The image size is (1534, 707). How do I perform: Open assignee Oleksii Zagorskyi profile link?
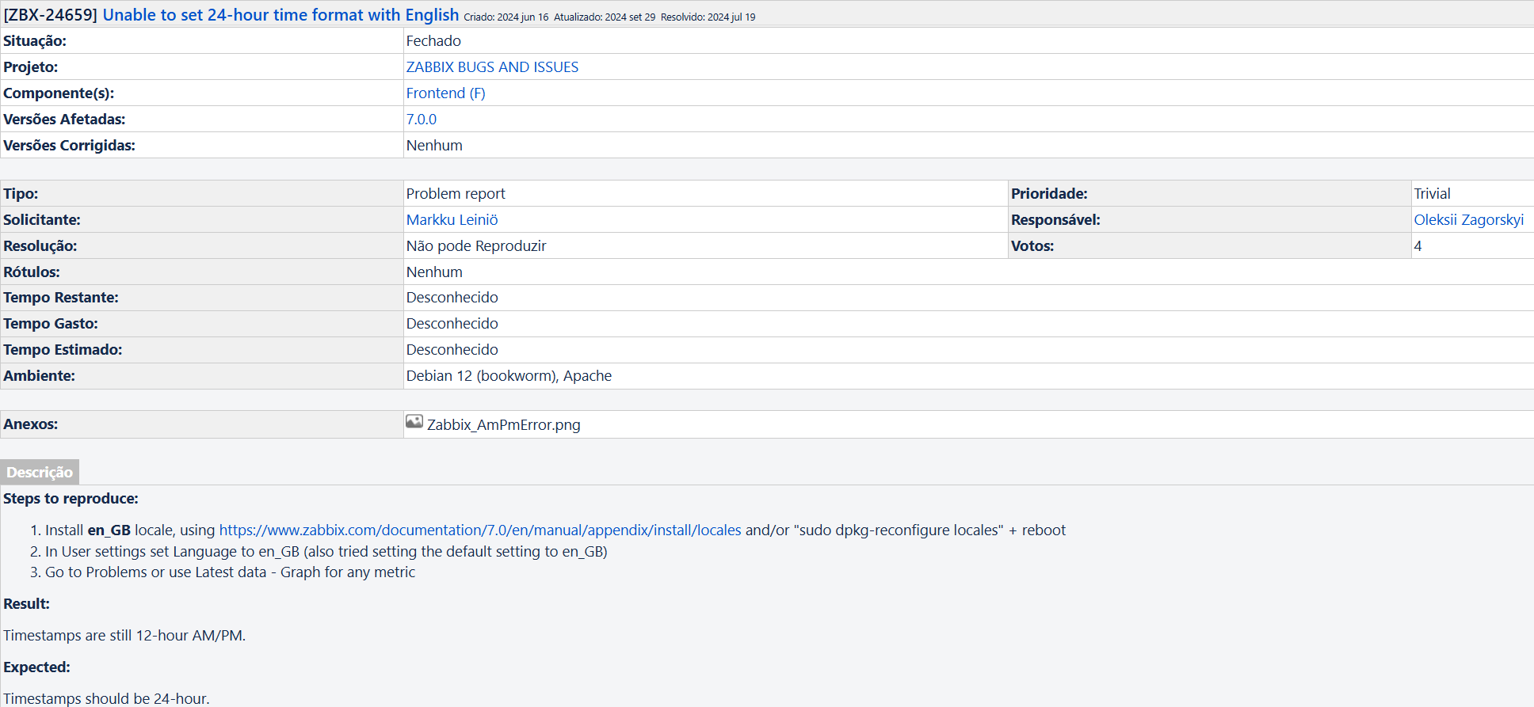(x=1468, y=220)
